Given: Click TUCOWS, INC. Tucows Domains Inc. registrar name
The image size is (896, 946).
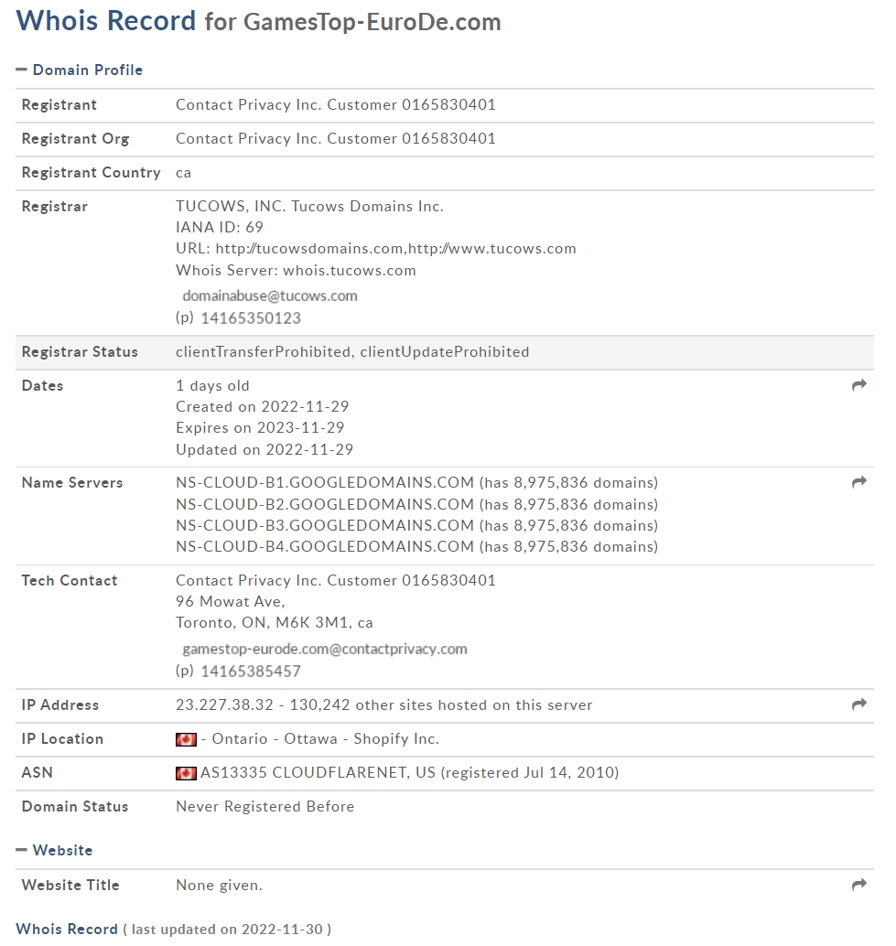Looking at the screenshot, I should tap(309, 207).
